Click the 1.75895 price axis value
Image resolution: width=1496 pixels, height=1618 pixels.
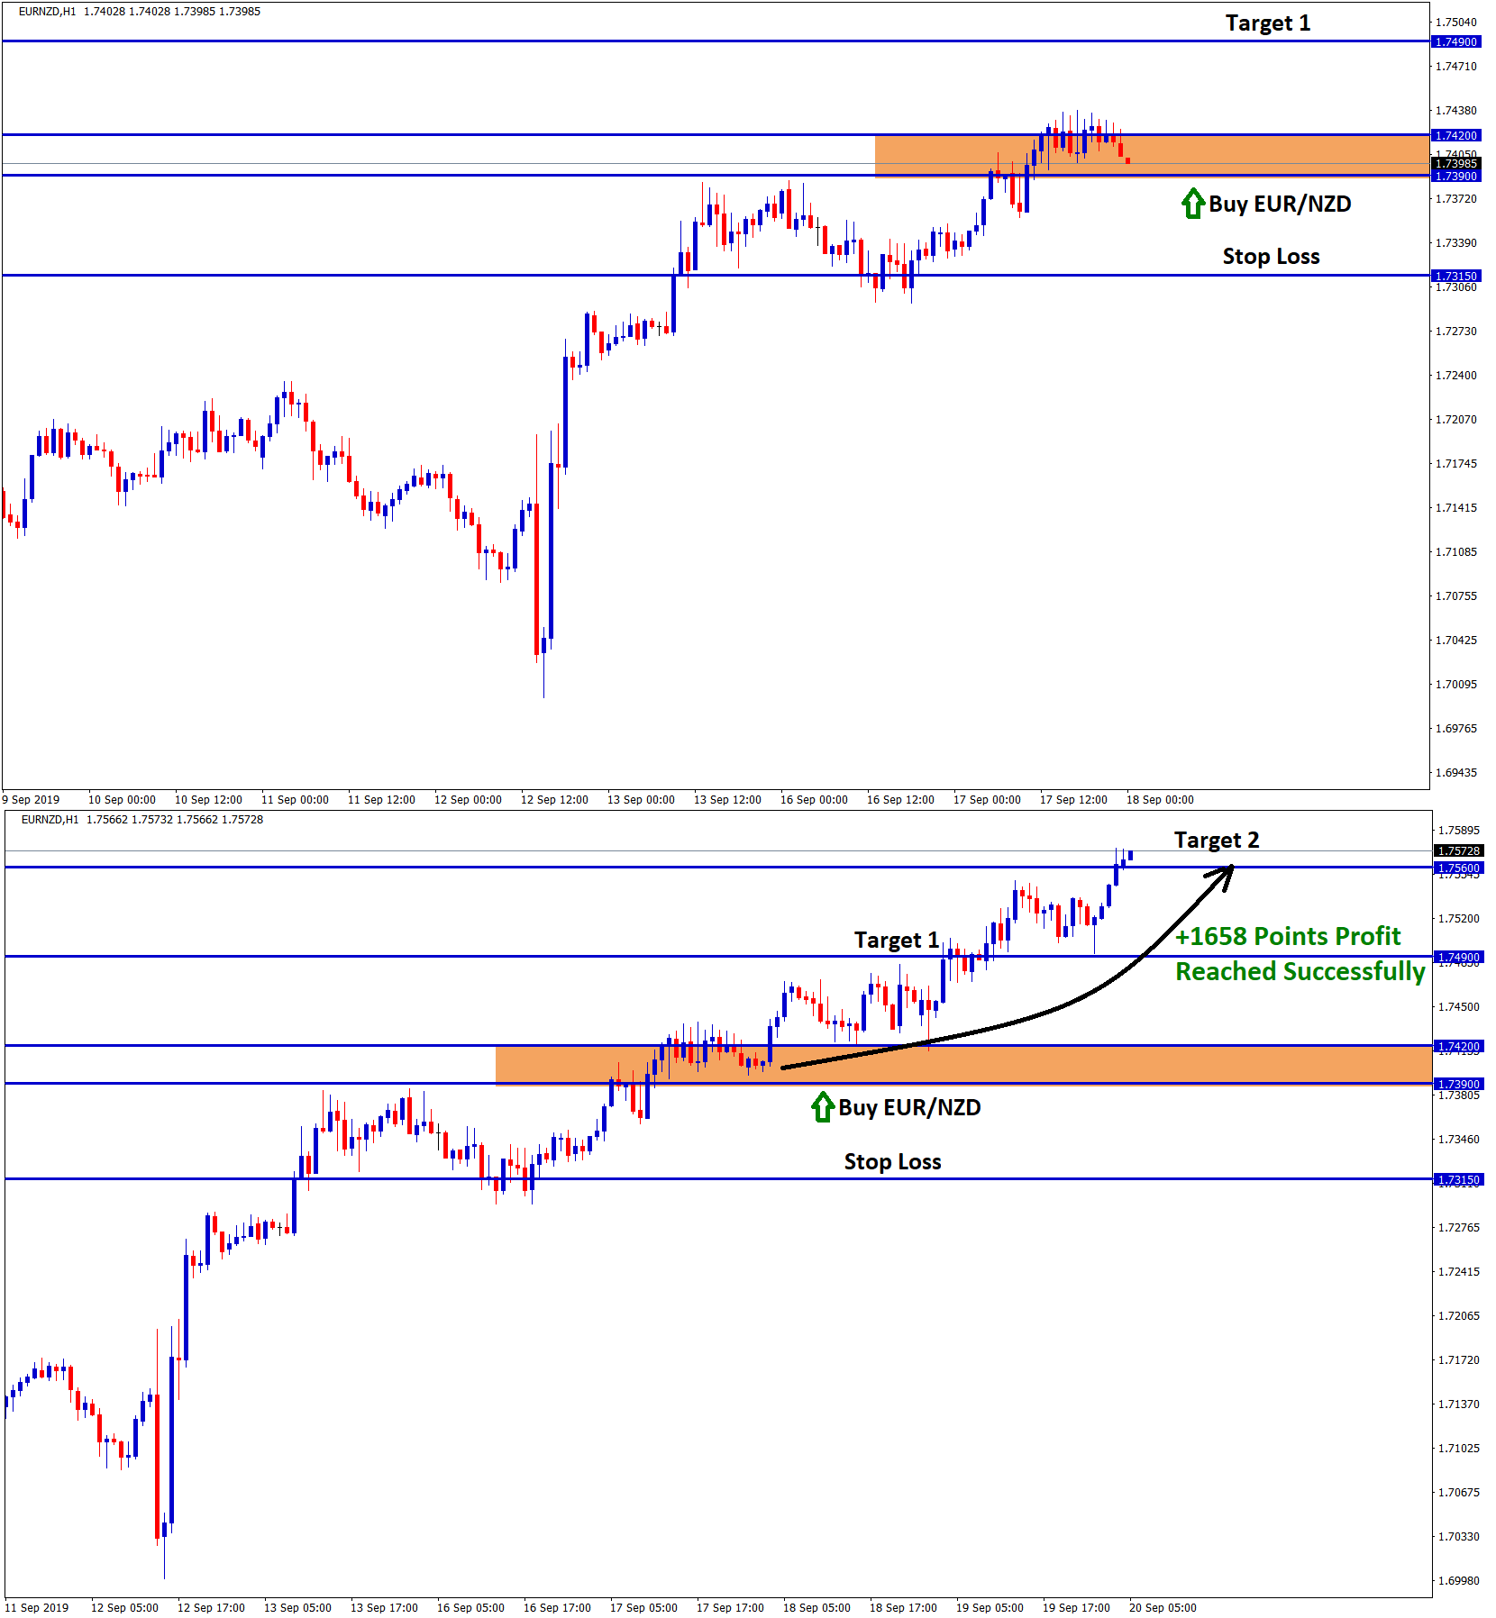pos(1459,830)
